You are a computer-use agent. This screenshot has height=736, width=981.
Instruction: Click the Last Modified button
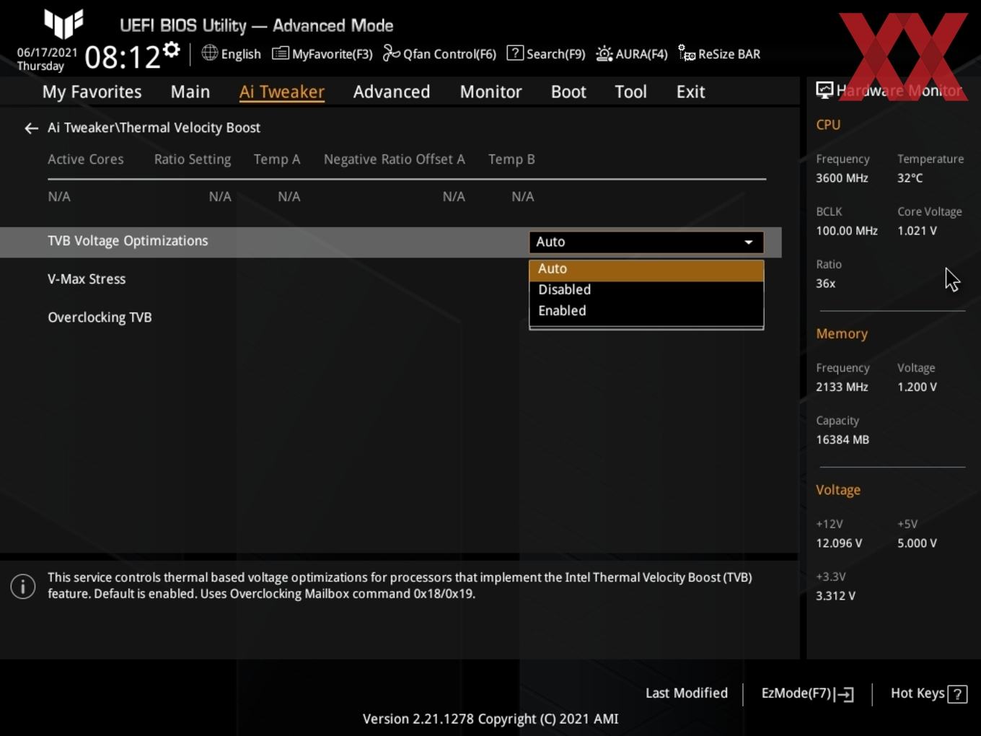[x=687, y=693]
